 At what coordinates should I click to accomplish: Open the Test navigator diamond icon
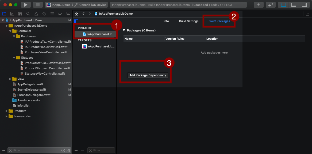(x=44, y=14)
